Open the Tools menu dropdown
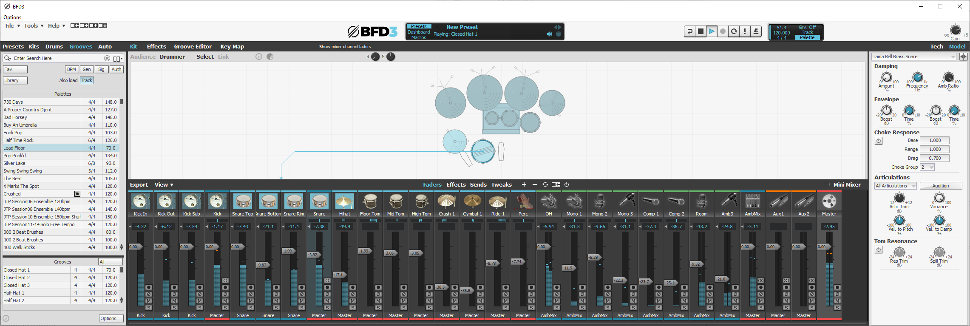Image resolution: width=970 pixels, height=326 pixels. (x=34, y=26)
